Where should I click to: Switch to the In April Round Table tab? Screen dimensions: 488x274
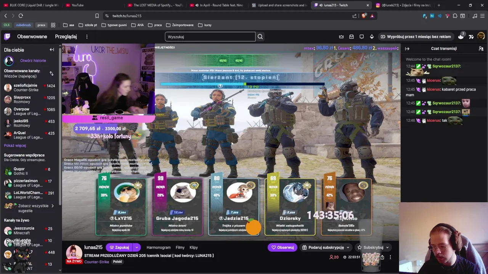click(217, 5)
